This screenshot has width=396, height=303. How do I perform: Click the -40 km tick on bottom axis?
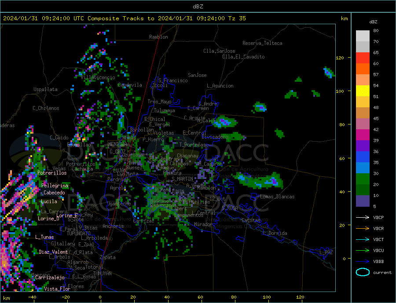(x=32, y=297)
